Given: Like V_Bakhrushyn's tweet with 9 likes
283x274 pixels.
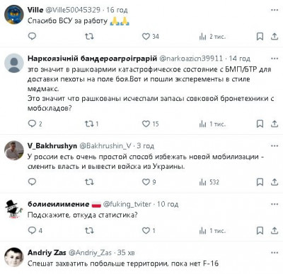Looking at the screenshot, I should (x=149, y=182).
